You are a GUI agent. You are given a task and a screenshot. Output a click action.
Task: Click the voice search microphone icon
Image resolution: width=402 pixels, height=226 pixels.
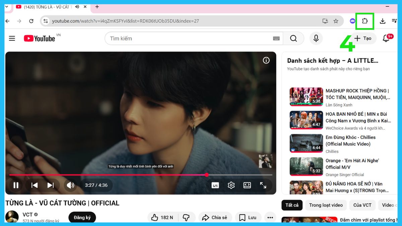click(x=316, y=39)
